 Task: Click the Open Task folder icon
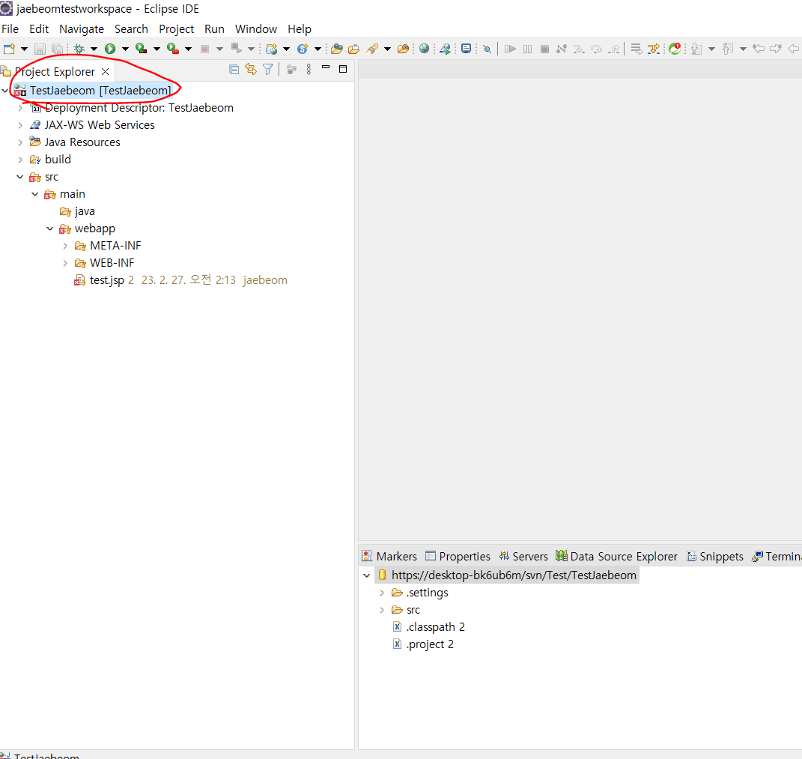point(353,49)
